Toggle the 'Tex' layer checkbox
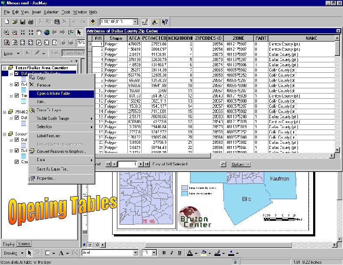This screenshot has height=265, width=343. pyautogui.click(x=16, y=96)
